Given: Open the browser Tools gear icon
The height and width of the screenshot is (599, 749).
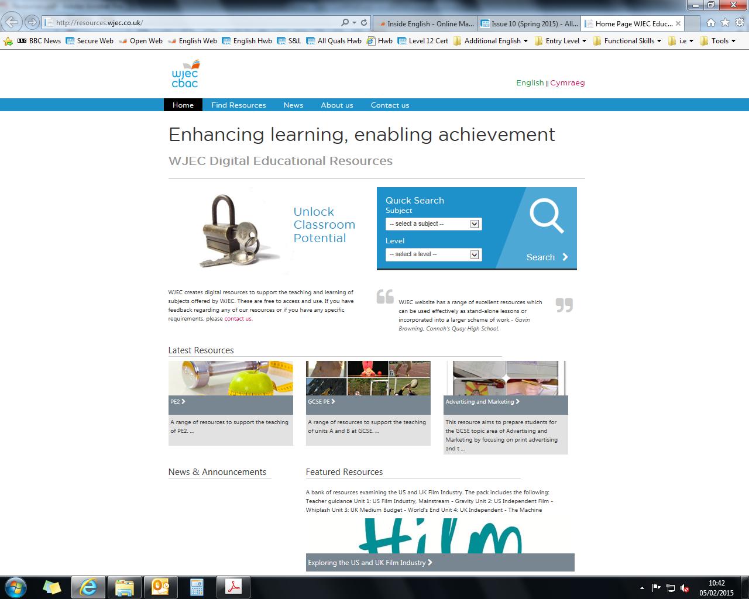Looking at the screenshot, I should 739,23.
